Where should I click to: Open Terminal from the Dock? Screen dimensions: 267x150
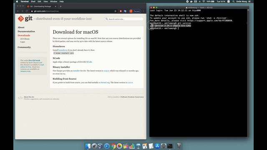pos(170,146)
